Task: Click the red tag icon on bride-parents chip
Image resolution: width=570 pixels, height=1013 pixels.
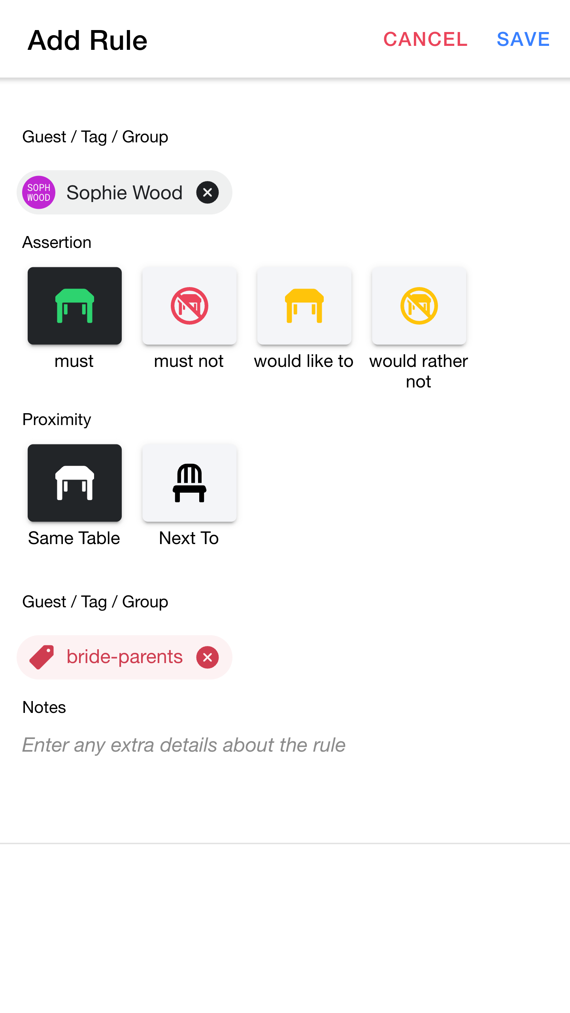Action: (x=42, y=657)
